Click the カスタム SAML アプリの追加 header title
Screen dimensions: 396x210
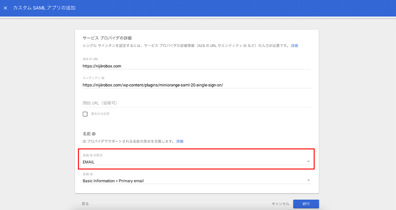pos(44,8)
